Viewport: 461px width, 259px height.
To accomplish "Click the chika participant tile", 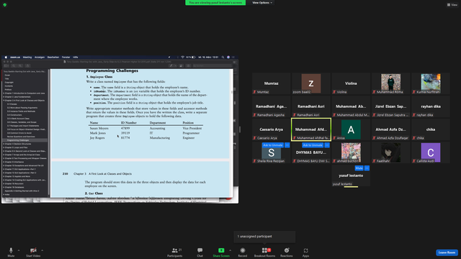I will coord(431,129).
